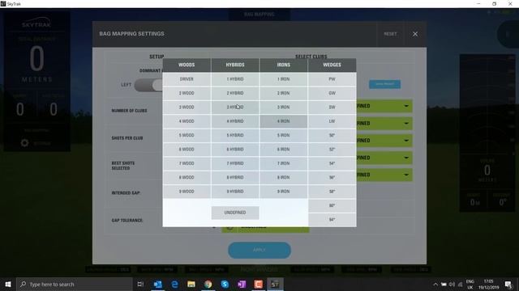The width and height of the screenshot is (519, 291).
Task: Open the fourth green club selection dropdown
Action: 384,158
